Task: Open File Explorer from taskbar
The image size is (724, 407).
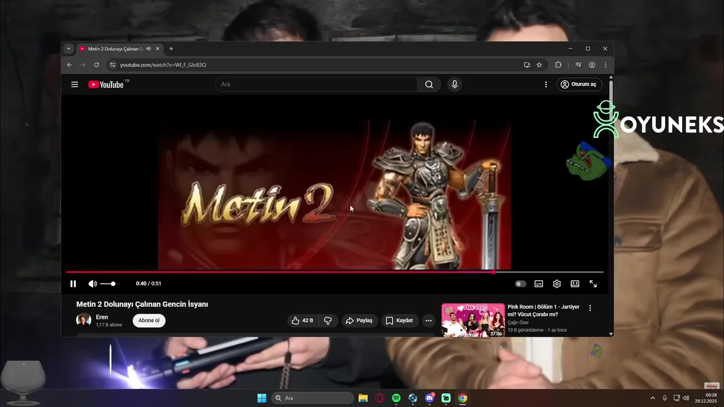Action: click(x=363, y=398)
